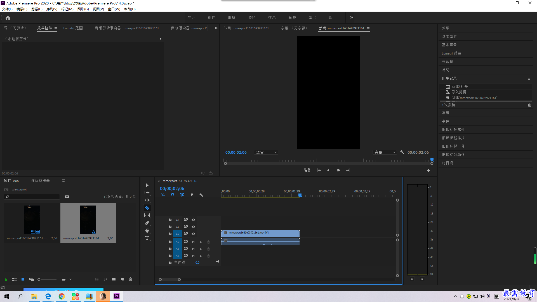Open the zoom level dropdown showing 适合
Image resolution: width=537 pixels, height=302 pixels.
[266, 152]
